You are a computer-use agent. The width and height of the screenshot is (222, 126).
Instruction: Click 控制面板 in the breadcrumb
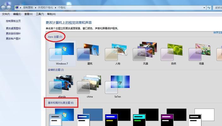[x=28, y=8]
